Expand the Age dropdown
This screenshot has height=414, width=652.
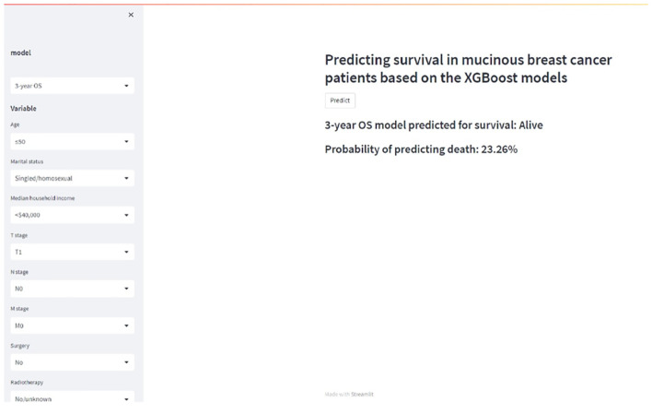pos(73,142)
